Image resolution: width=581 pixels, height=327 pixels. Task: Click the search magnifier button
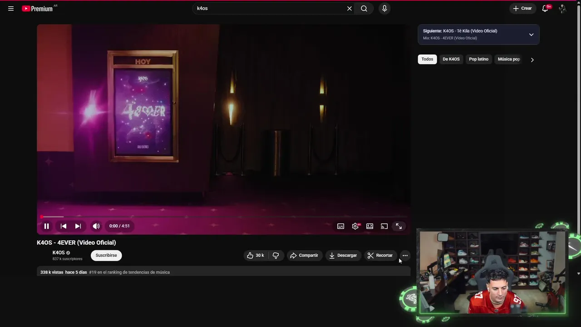[x=364, y=8]
